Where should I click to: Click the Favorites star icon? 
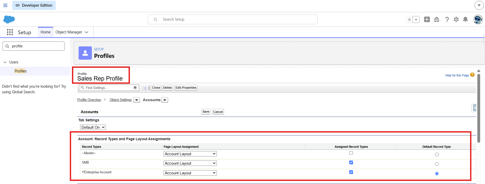coord(409,19)
